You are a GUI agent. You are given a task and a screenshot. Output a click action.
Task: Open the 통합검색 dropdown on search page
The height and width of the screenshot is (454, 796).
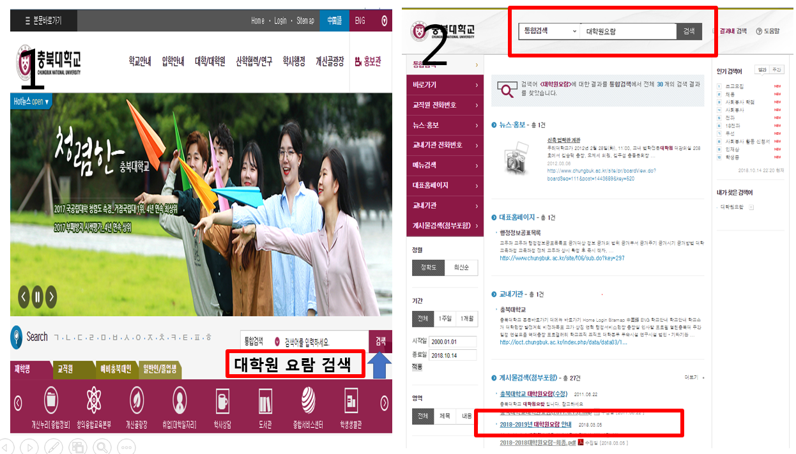(x=548, y=31)
